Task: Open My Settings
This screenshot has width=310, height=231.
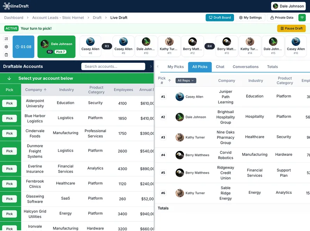Action: point(250,17)
